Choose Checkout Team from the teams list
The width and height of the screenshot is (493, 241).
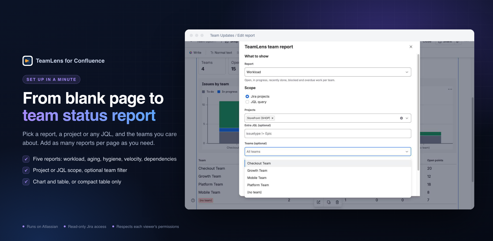click(x=328, y=163)
